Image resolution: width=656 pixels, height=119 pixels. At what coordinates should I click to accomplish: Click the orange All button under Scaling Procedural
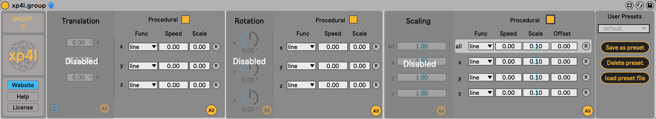587,111
